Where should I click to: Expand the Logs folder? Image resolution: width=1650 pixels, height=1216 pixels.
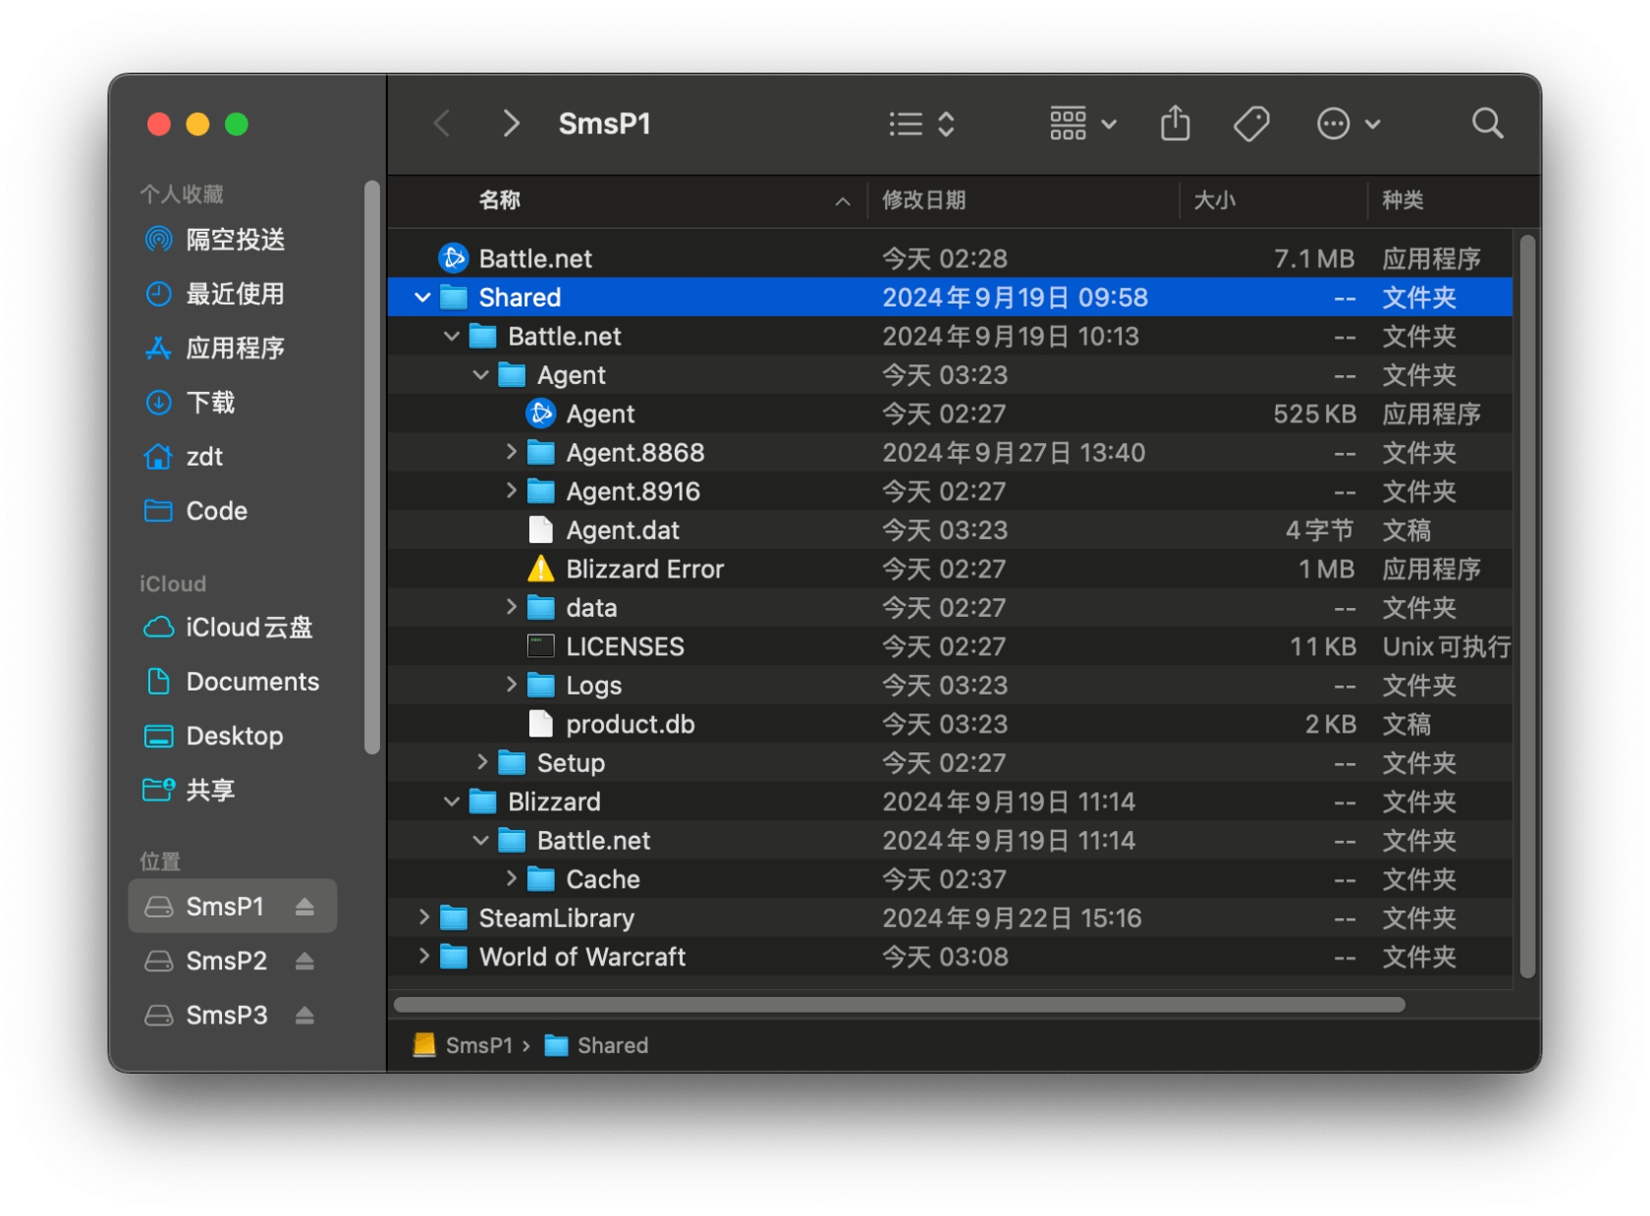click(x=511, y=685)
